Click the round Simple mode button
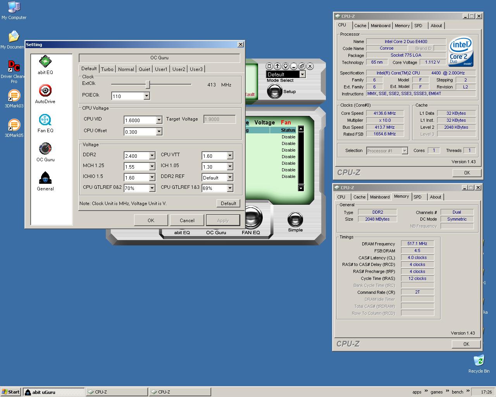Image resolution: width=496 pixels, height=397 pixels. point(295,219)
